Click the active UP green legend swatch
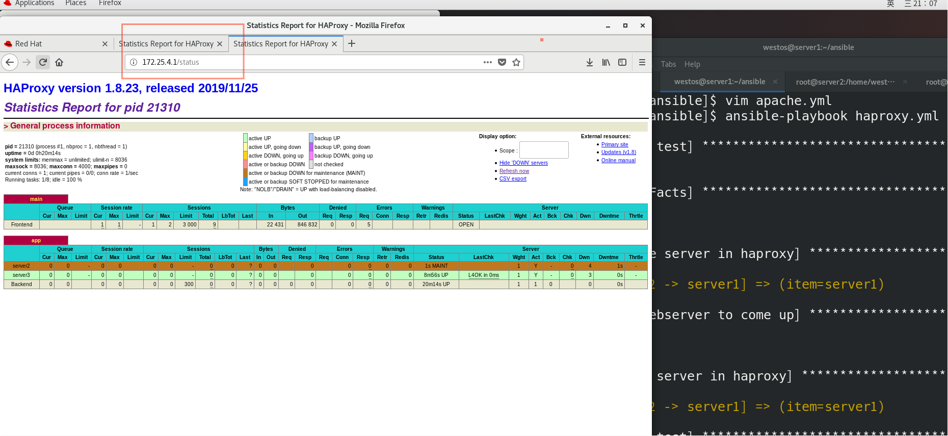Screen dimensions: 948x436 pos(245,138)
